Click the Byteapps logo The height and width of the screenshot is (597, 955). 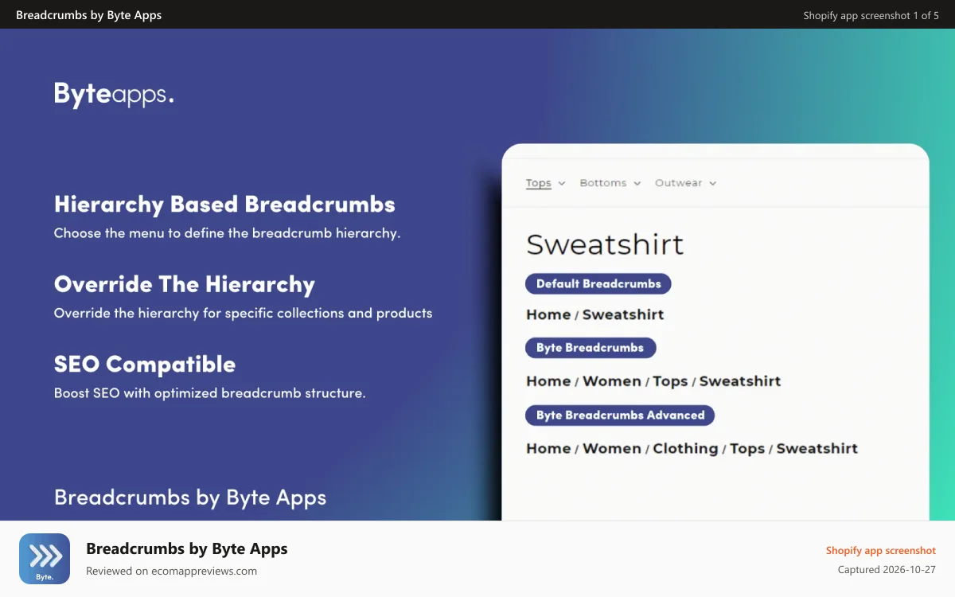point(114,94)
